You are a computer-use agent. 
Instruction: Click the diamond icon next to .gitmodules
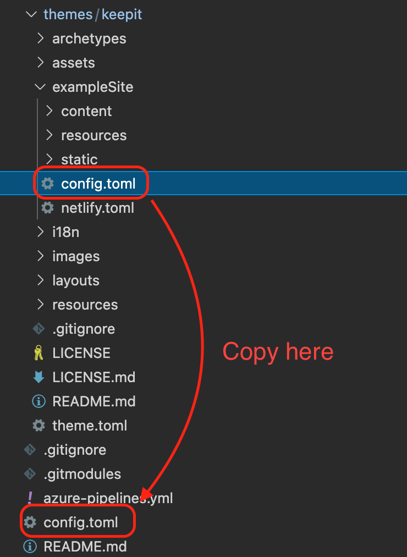[x=30, y=473]
